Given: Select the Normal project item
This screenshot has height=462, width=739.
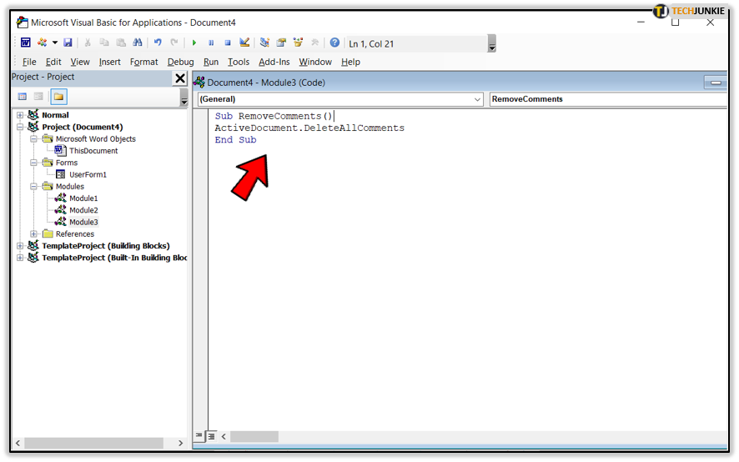Looking at the screenshot, I should [x=55, y=115].
